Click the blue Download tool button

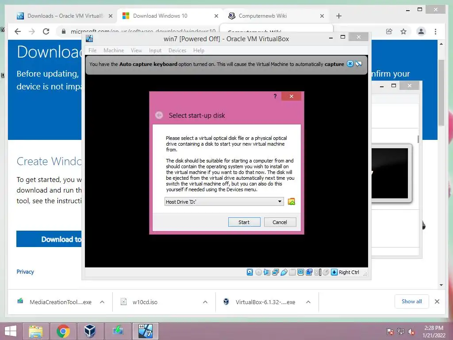[x=49, y=239]
